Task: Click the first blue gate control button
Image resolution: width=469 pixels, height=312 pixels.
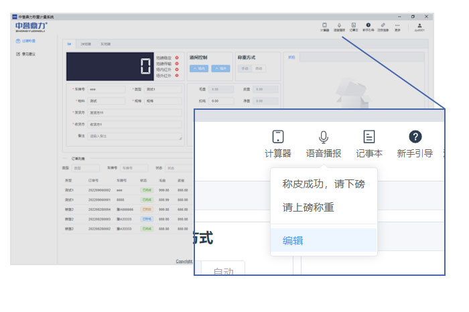Action: (198, 68)
